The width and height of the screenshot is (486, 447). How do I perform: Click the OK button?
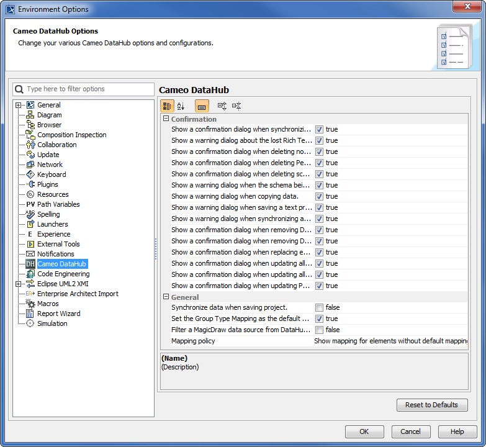click(364, 431)
